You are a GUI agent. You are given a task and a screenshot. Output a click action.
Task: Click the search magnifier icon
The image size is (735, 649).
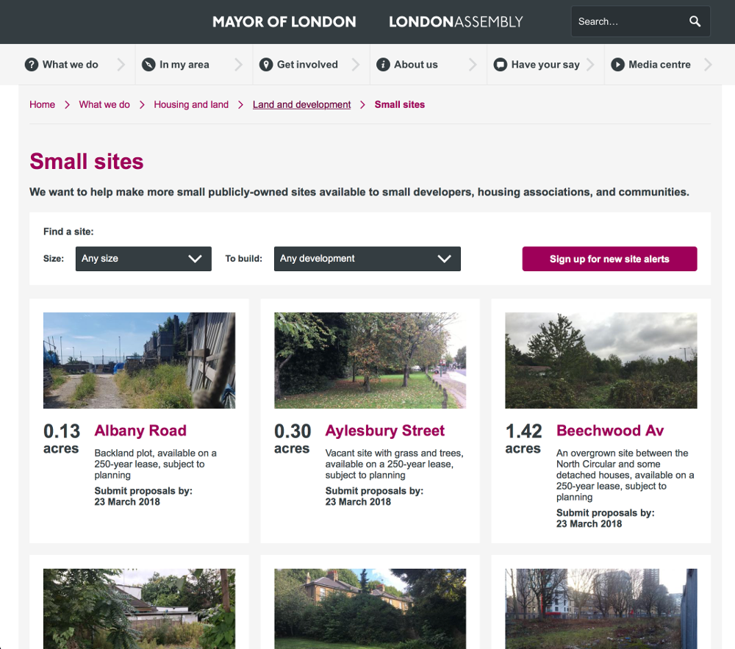tap(695, 21)
